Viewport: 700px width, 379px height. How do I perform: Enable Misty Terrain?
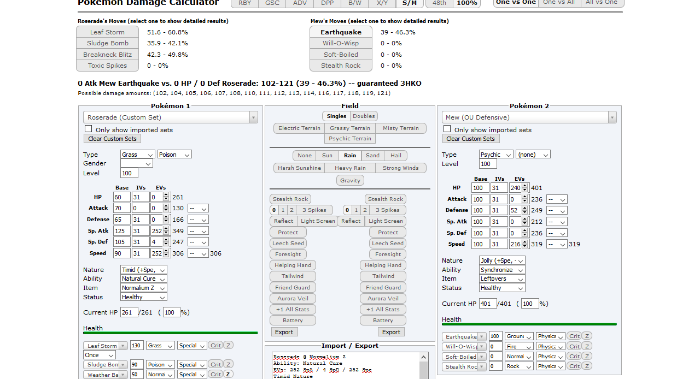(401, 128)
